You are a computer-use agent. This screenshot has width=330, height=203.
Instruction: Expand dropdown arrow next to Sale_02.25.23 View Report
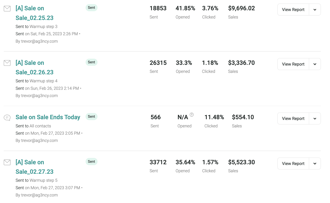[315, 10]
